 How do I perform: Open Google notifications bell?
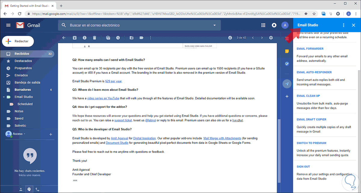pyautogui.click(x=274, y=25)
